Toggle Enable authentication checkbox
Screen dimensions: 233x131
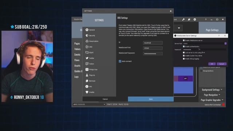(184, 47)
